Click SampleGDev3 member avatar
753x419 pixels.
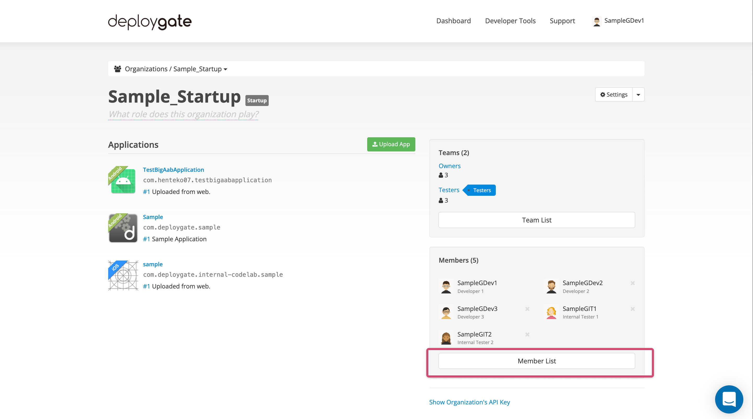click(446, 312)
